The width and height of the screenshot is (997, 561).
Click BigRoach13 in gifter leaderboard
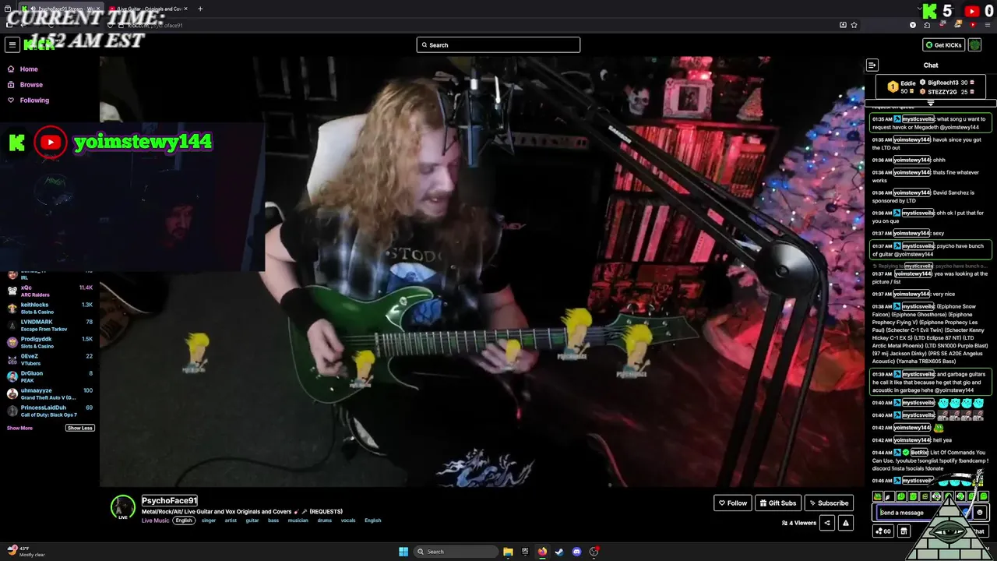(x=942, y=83)
